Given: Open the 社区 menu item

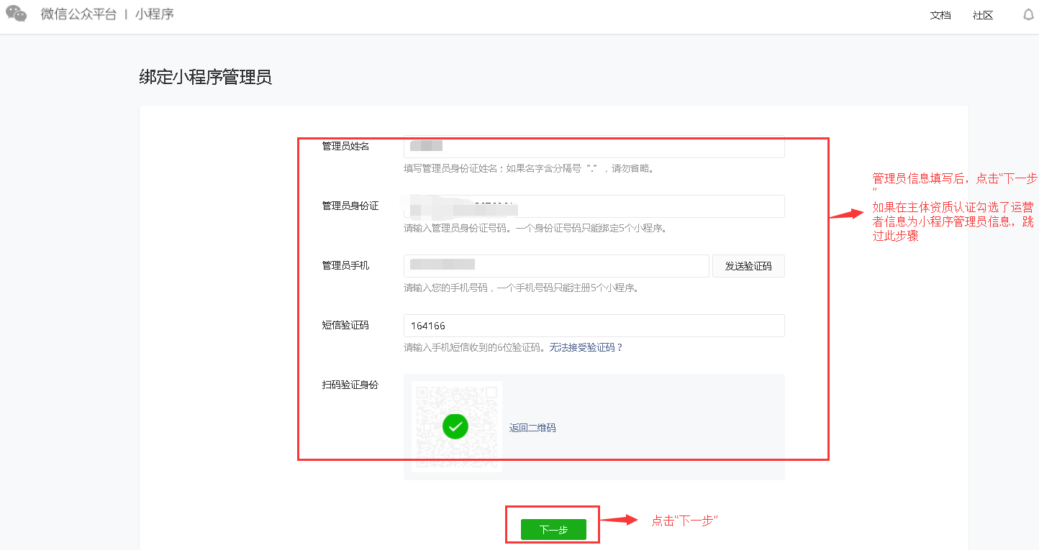Looking at the screenshot, I should [x=982, y=15].
